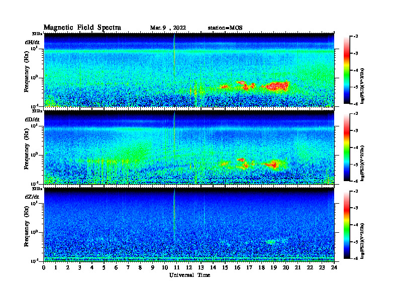This screenshot has height=307, width=398.
Task: Click the -4 tick on the dZ/dt color bar
Action: point(356,225)
